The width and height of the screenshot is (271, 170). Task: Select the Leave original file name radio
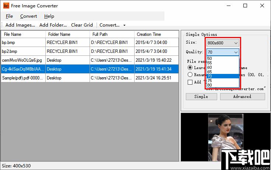[x=190, y=68]
